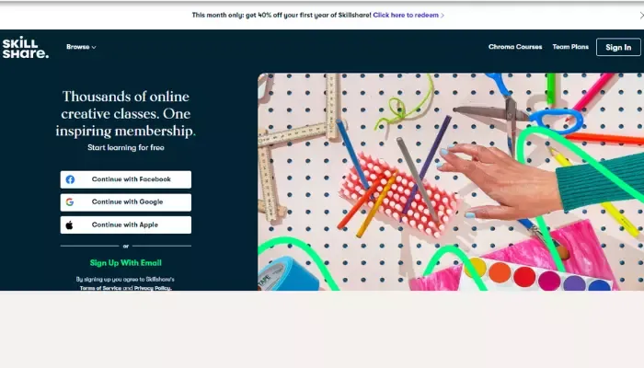Continue with Facebook
The height and width of the screenshot is (368, 644).
tap(126, 179)
